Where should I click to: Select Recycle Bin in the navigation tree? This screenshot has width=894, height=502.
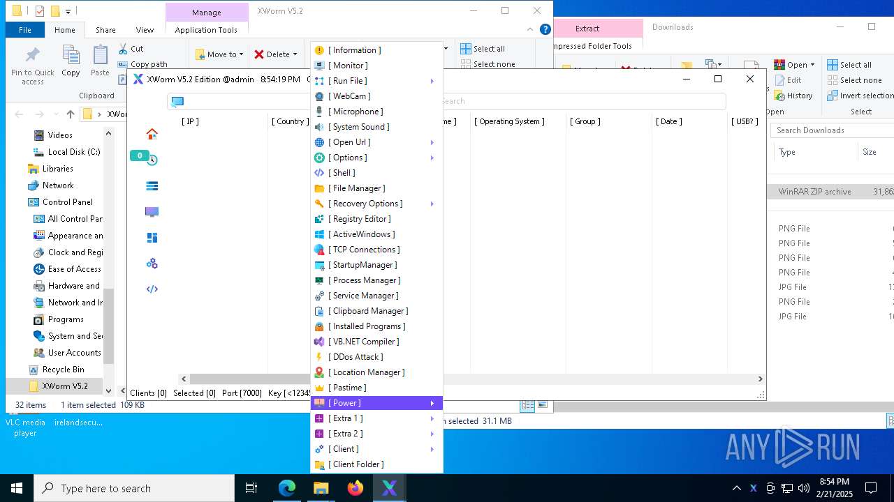63,370
